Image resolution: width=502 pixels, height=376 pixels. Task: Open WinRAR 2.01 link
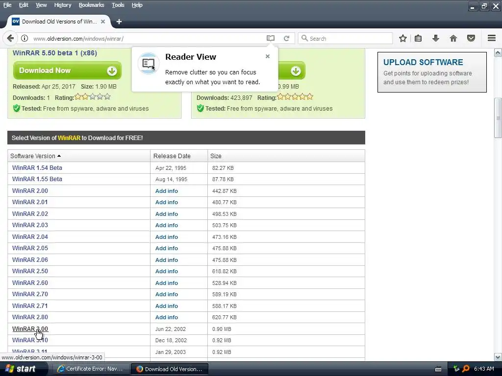pyautogui.click(x=30, y=202)
